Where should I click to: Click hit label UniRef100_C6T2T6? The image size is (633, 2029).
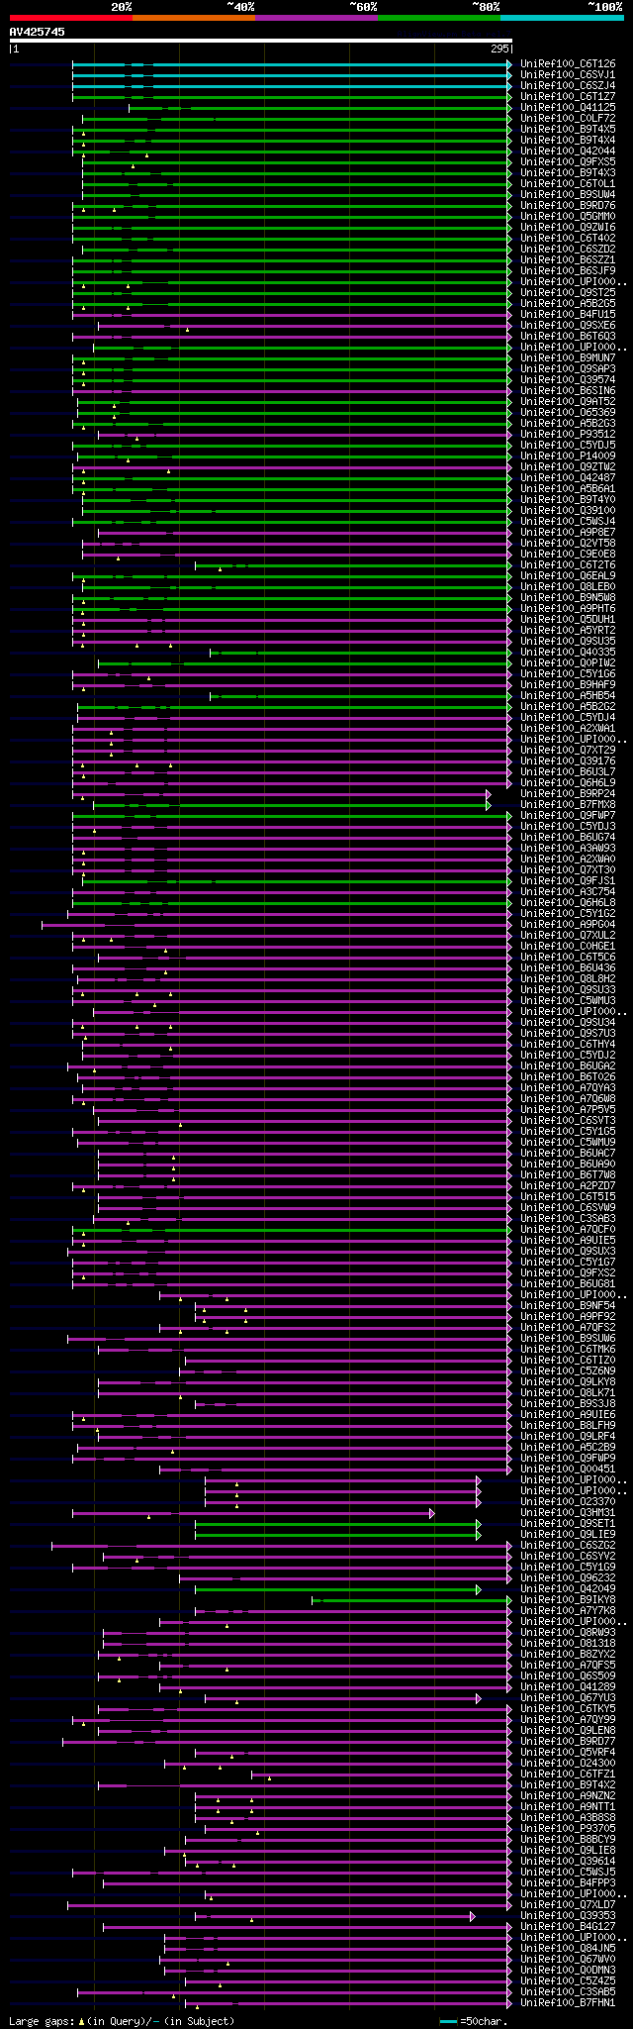click(x=568, y=565)
